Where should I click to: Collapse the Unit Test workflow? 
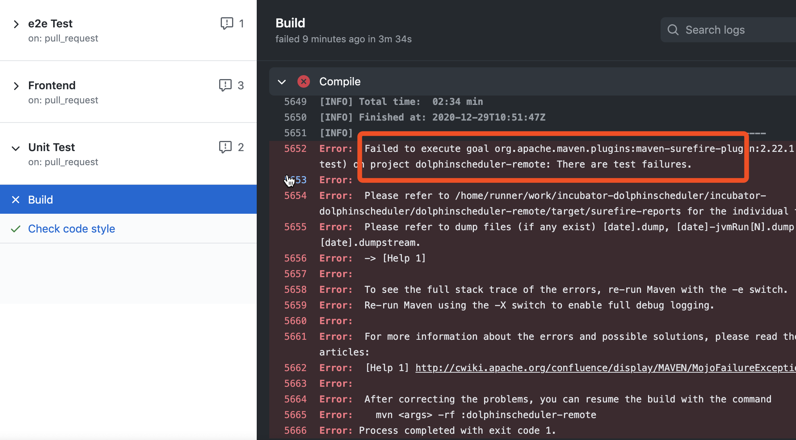pos(16,148)
